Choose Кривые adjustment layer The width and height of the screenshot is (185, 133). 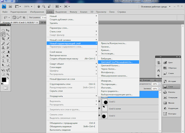[x=119, y=50]
